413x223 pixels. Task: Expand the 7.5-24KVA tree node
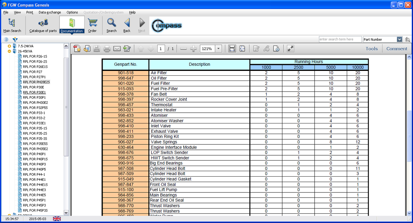(9, 46)
